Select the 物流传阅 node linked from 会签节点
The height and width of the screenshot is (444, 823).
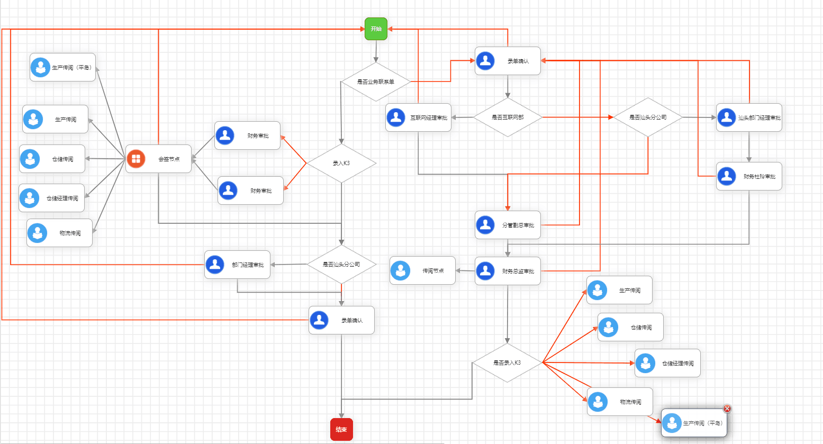click(x=59, y=233)
